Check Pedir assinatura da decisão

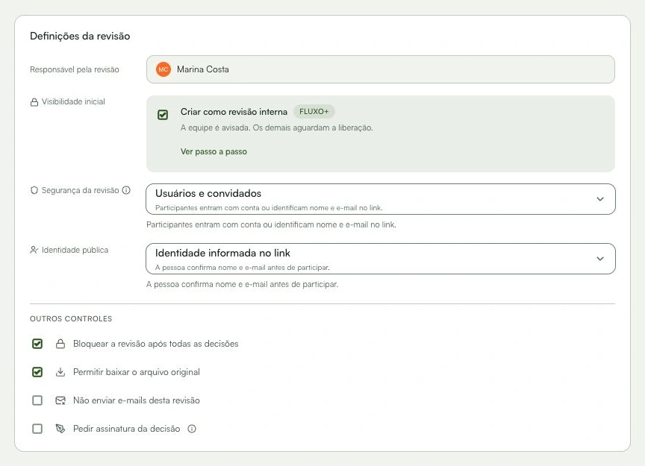tap(37, 429)
